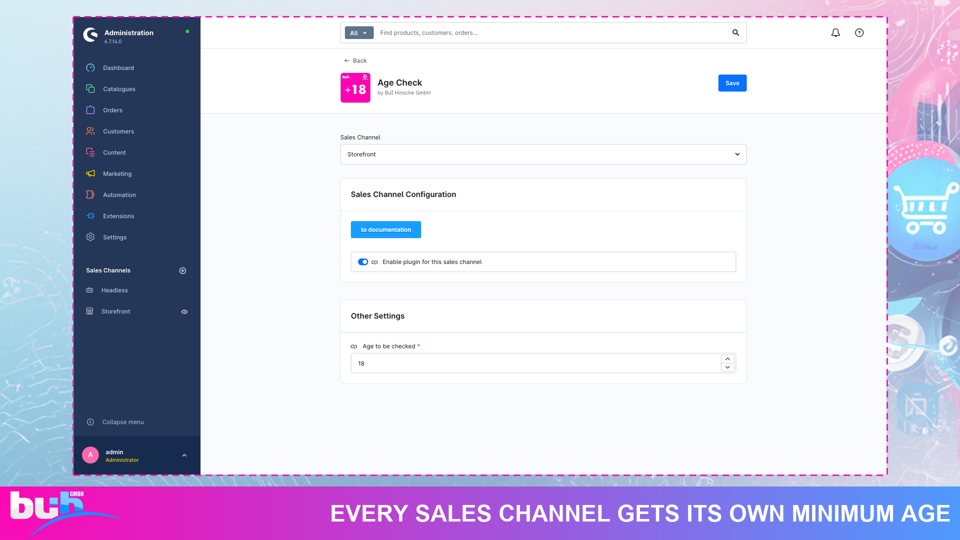Viewport: 960px width, 540px height.
Task: Show Storefront preview via eye icon
Action: [x=184, y=311]
